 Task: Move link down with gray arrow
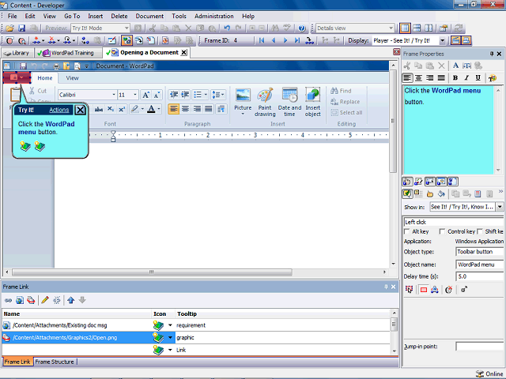click(x=82, y=300)
